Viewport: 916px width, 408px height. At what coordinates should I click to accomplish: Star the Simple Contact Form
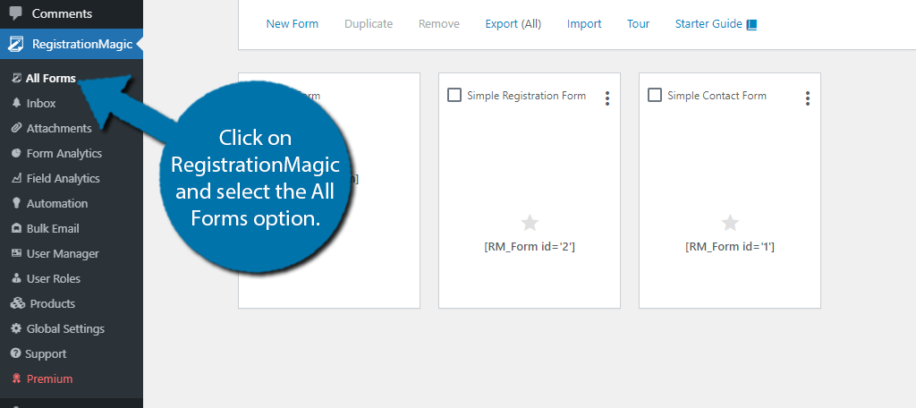click(x=730, y=223)
